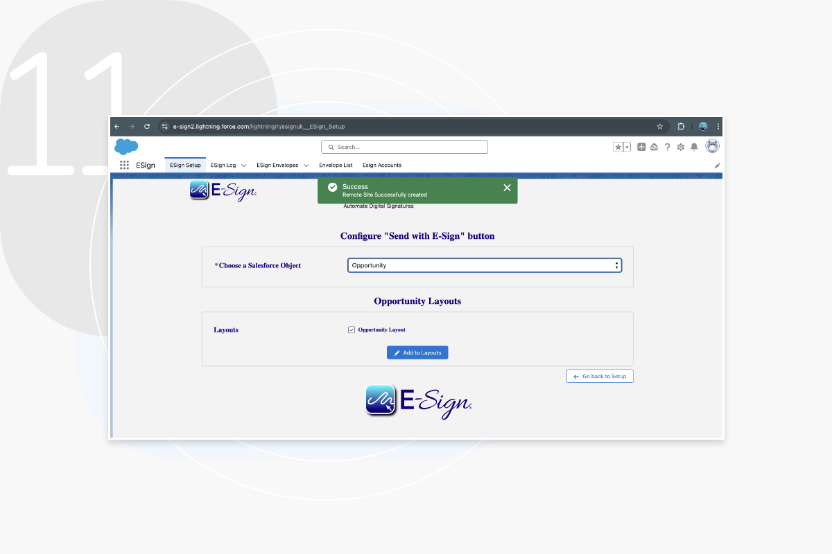Click the 'Opportunity Layout' label text
This screenshot has width=832, height=554.
pos(381,330)
